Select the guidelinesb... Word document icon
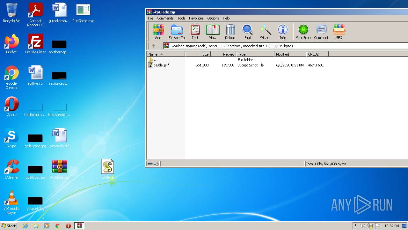 coord(59,13)
